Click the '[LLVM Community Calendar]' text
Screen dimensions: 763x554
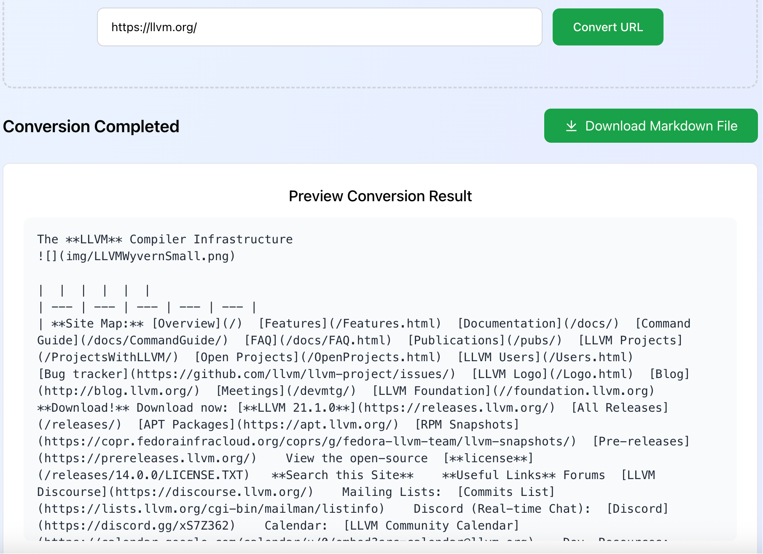[x=431, y=525]
